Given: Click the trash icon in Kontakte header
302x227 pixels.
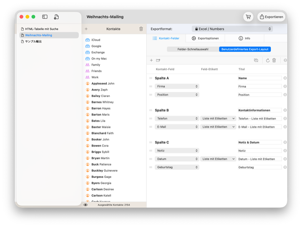Looking at the screenshot, I should click(141, 29).
